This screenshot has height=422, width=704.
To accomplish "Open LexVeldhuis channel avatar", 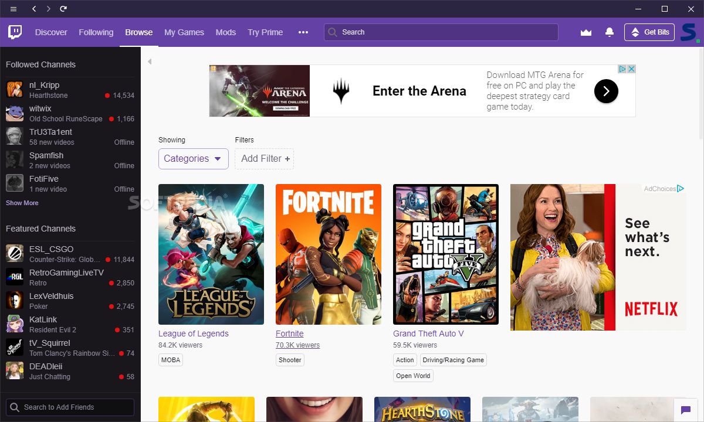I will point(15,301).
